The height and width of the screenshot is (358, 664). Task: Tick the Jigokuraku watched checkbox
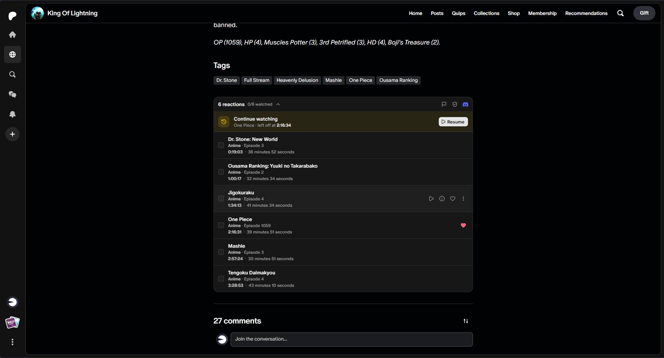[221, 199]
